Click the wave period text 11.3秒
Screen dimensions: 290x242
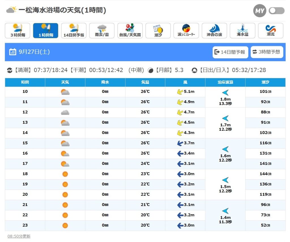pyautogui.click(x=225, y=222)
